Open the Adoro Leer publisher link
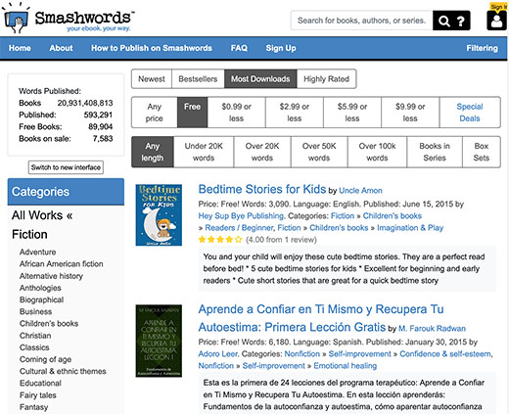Image resolution: width=509 pixels, height=414 pixels. [218, 354]
